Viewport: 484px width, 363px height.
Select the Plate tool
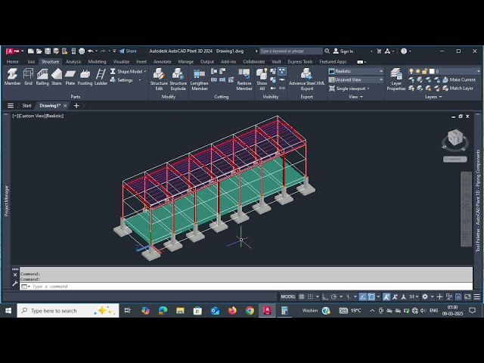(70, 77)
